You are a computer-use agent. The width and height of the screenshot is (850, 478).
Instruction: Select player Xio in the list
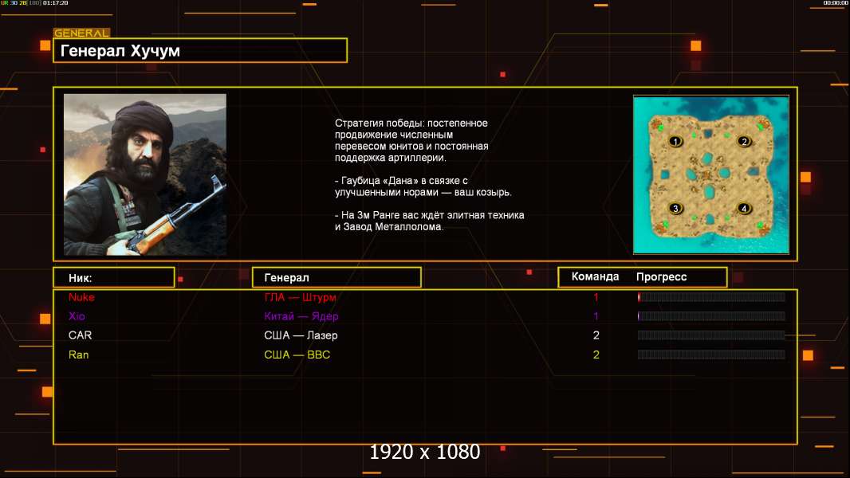(77, 316)
